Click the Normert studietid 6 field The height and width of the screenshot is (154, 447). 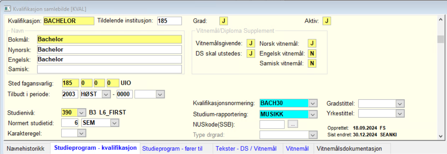pos(70,123)
